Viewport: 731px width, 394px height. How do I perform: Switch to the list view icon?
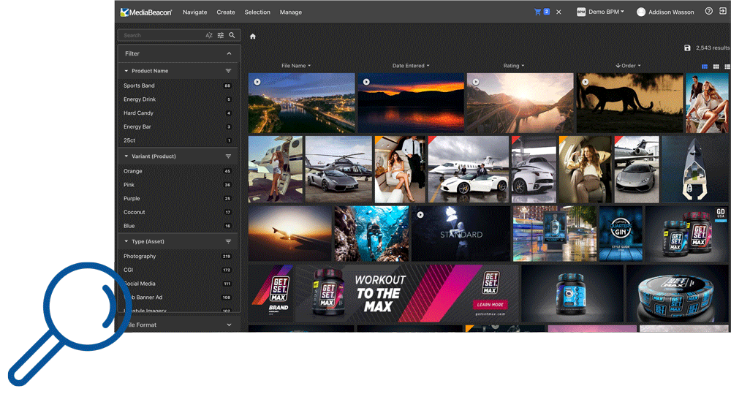[x=727, y=67]
